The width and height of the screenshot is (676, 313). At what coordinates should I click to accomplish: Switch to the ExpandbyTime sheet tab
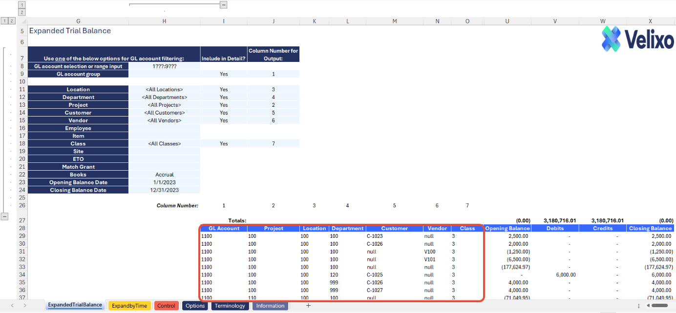click(129, 306)
